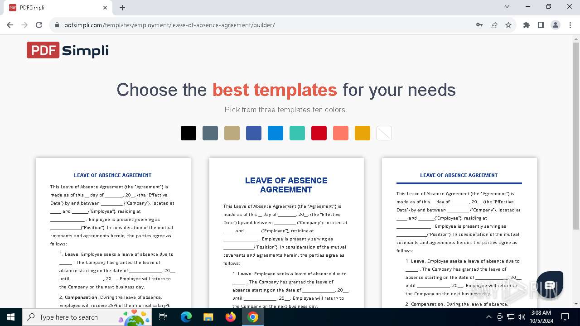Go forward in browser history
580x326 pixels.
pos(24,25)
